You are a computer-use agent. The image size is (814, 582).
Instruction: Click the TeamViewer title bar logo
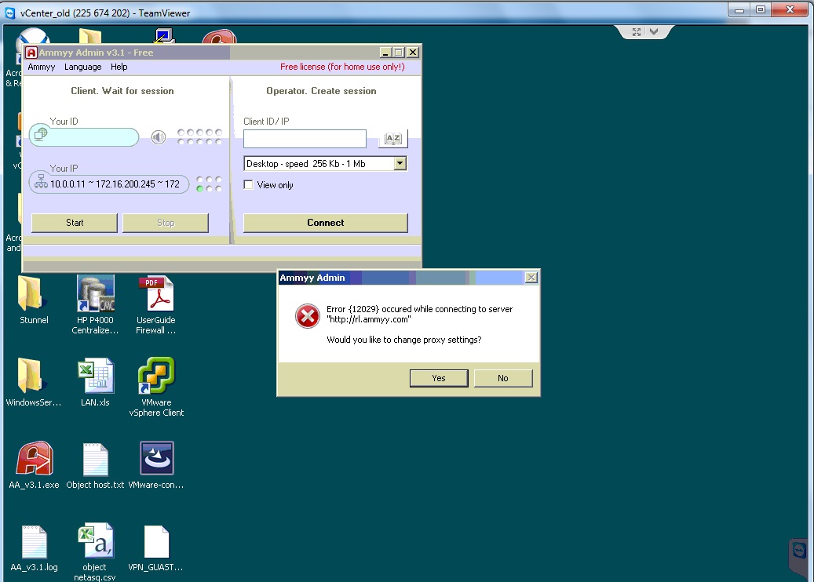tap(10, 13)
